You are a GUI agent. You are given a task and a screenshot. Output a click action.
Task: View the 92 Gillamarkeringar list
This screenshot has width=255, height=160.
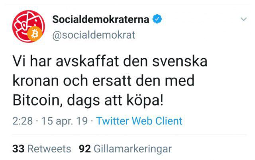point(125,149)
